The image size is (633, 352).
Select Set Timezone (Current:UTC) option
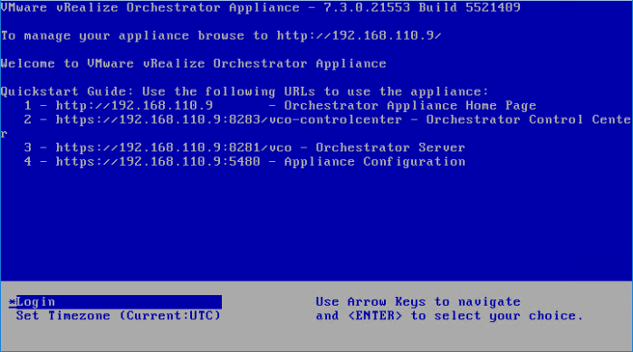pyautogui.click(x=119, y=316)
